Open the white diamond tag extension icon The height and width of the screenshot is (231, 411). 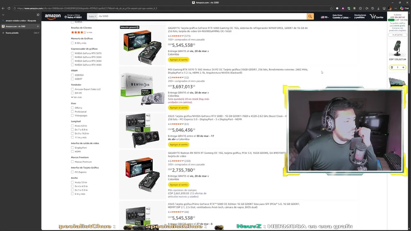[337, 8]
